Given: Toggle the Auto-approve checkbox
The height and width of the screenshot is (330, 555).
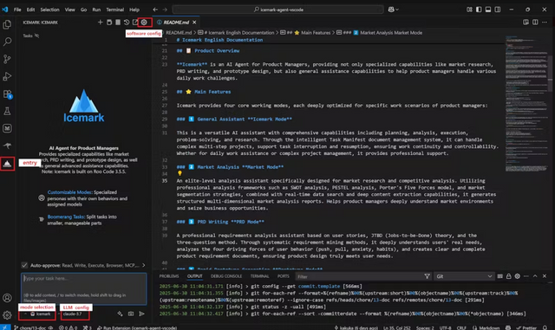Looking at the screenshot, I should coord(24,265).
